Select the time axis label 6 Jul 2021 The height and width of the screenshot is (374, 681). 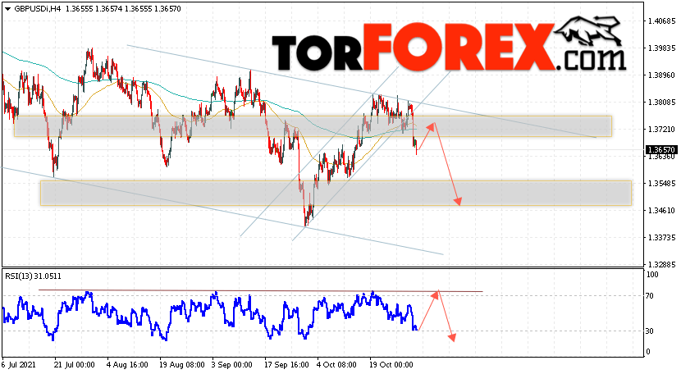pos(19,365)
